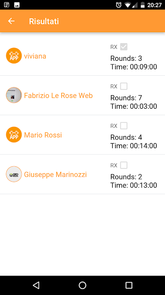The height and width of the screenshot is (295, 165).
Task: Tap the back arrow in Risultati header
Action: click(11, 21)
